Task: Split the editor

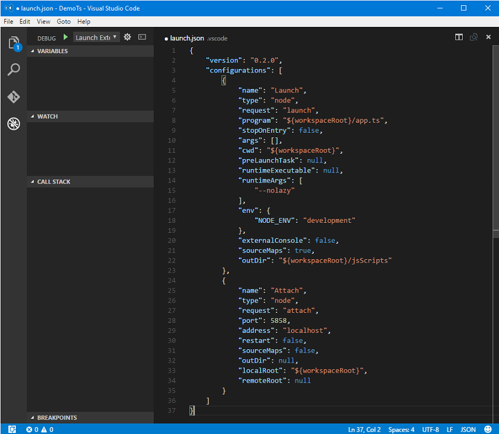Action: point(459,37)
